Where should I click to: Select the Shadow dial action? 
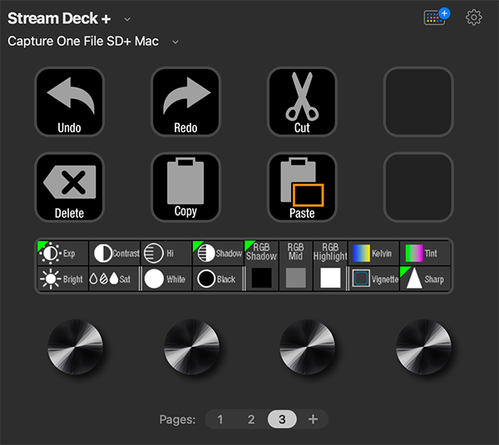pos(218,254)
